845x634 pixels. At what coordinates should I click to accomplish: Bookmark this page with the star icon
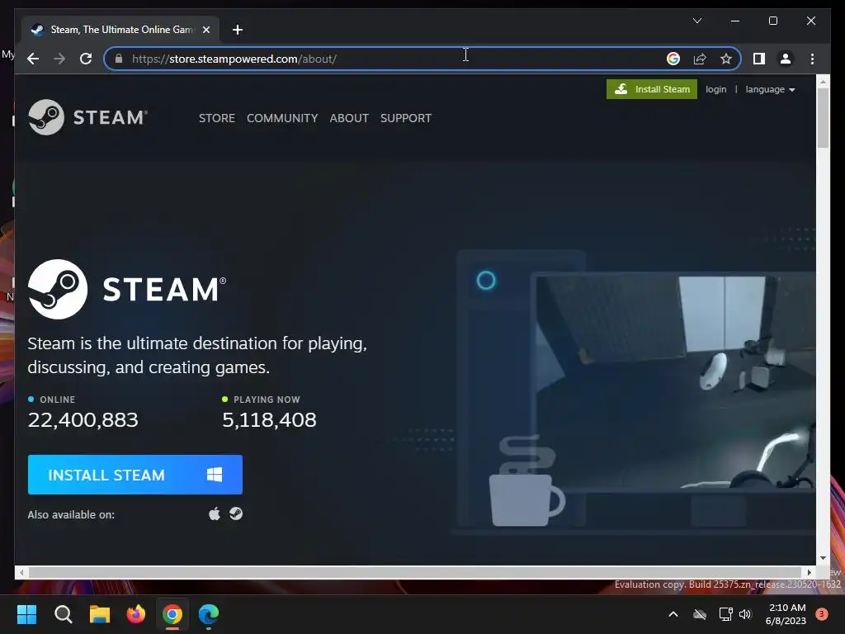726,59
